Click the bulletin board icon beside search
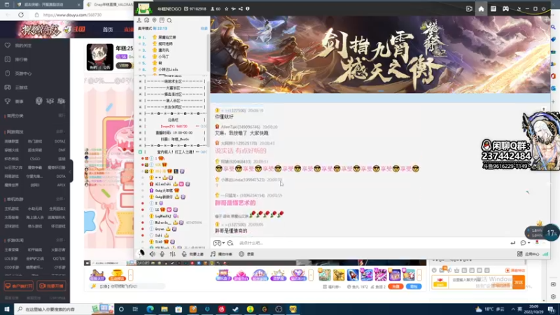Viewport: 560px width, 315px height. pos(162,20)
